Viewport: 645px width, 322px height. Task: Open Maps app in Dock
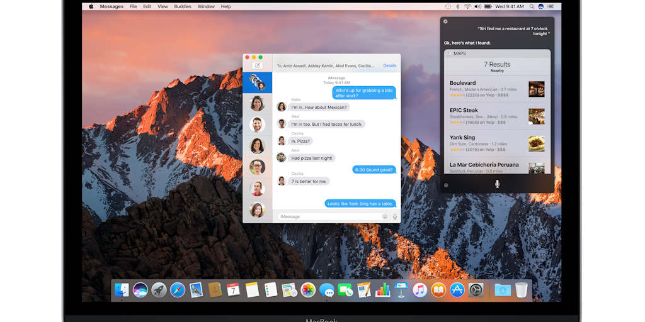tap(290, 290)
